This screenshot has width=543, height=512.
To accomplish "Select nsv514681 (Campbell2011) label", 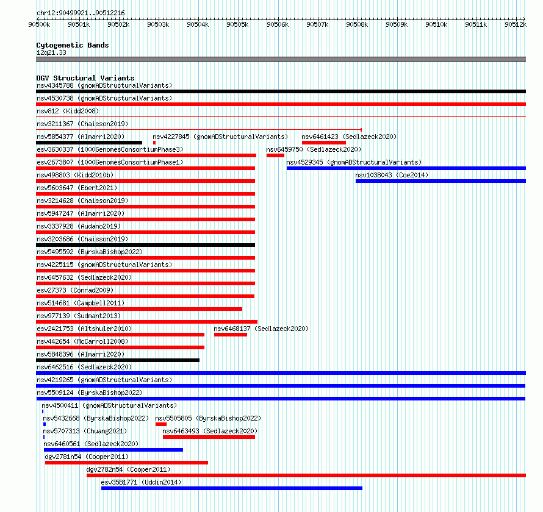I will click(x=81, y=303).
